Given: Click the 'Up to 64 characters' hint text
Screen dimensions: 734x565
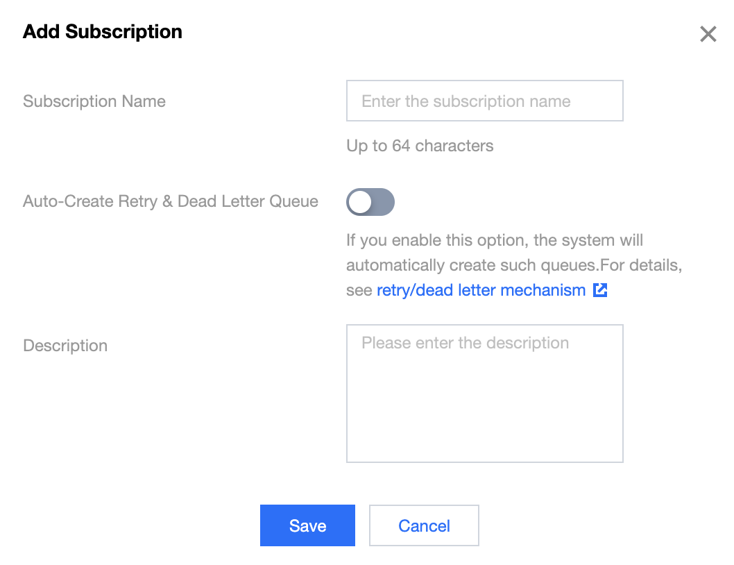Looking at the screenshot, I should (420, 146).
